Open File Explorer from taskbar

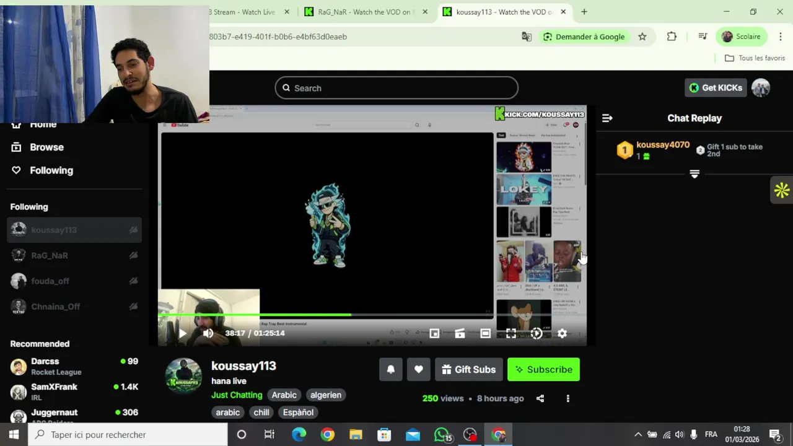[356, 435]
